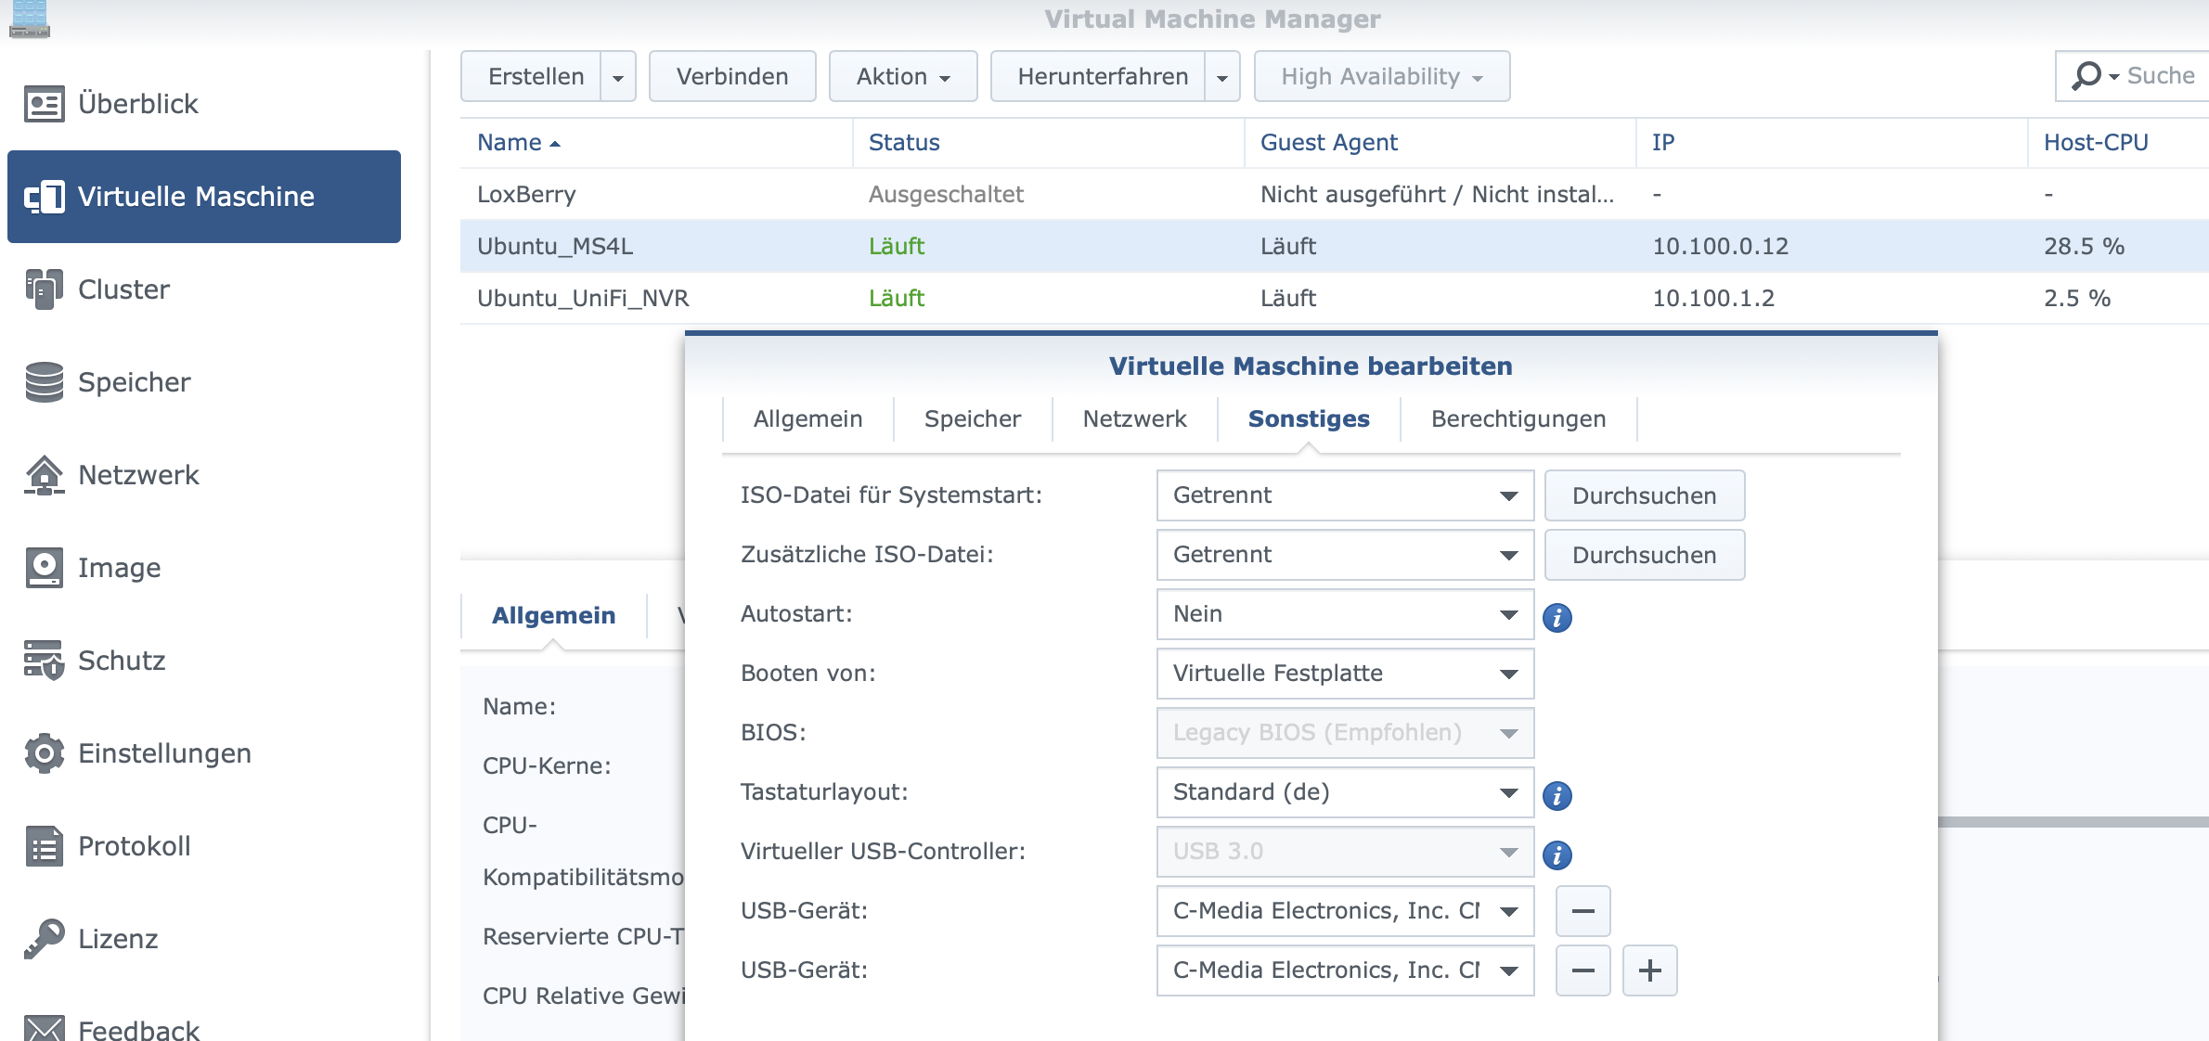This screenshot has width=2209, height=1041.
Task: Switch to the Allgemein tab in edit dialog
Action: 807,419
